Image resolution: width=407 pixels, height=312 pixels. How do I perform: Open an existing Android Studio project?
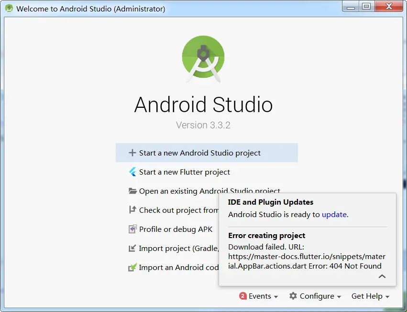point(207,191)
